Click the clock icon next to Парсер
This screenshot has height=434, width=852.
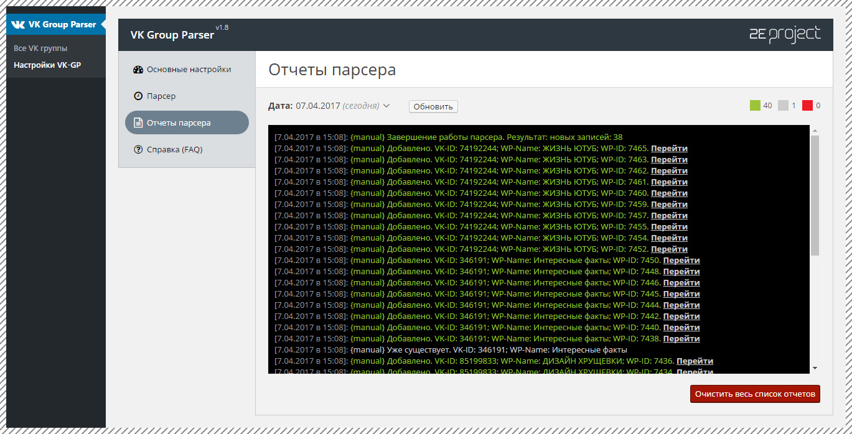[138, 96]
